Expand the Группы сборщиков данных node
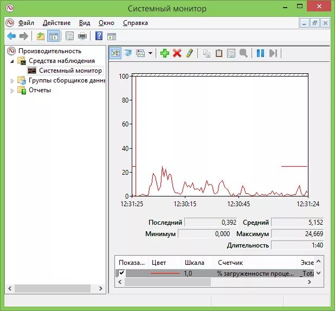Viewport: 335px width, 311px height. tap(12, 81)
